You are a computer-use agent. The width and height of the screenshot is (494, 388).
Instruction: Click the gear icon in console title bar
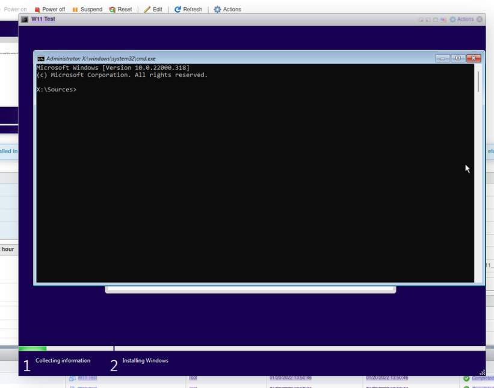tap(452, 19)
